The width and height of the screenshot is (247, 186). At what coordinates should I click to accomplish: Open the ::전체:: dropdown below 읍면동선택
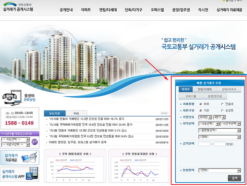(220, 137)
